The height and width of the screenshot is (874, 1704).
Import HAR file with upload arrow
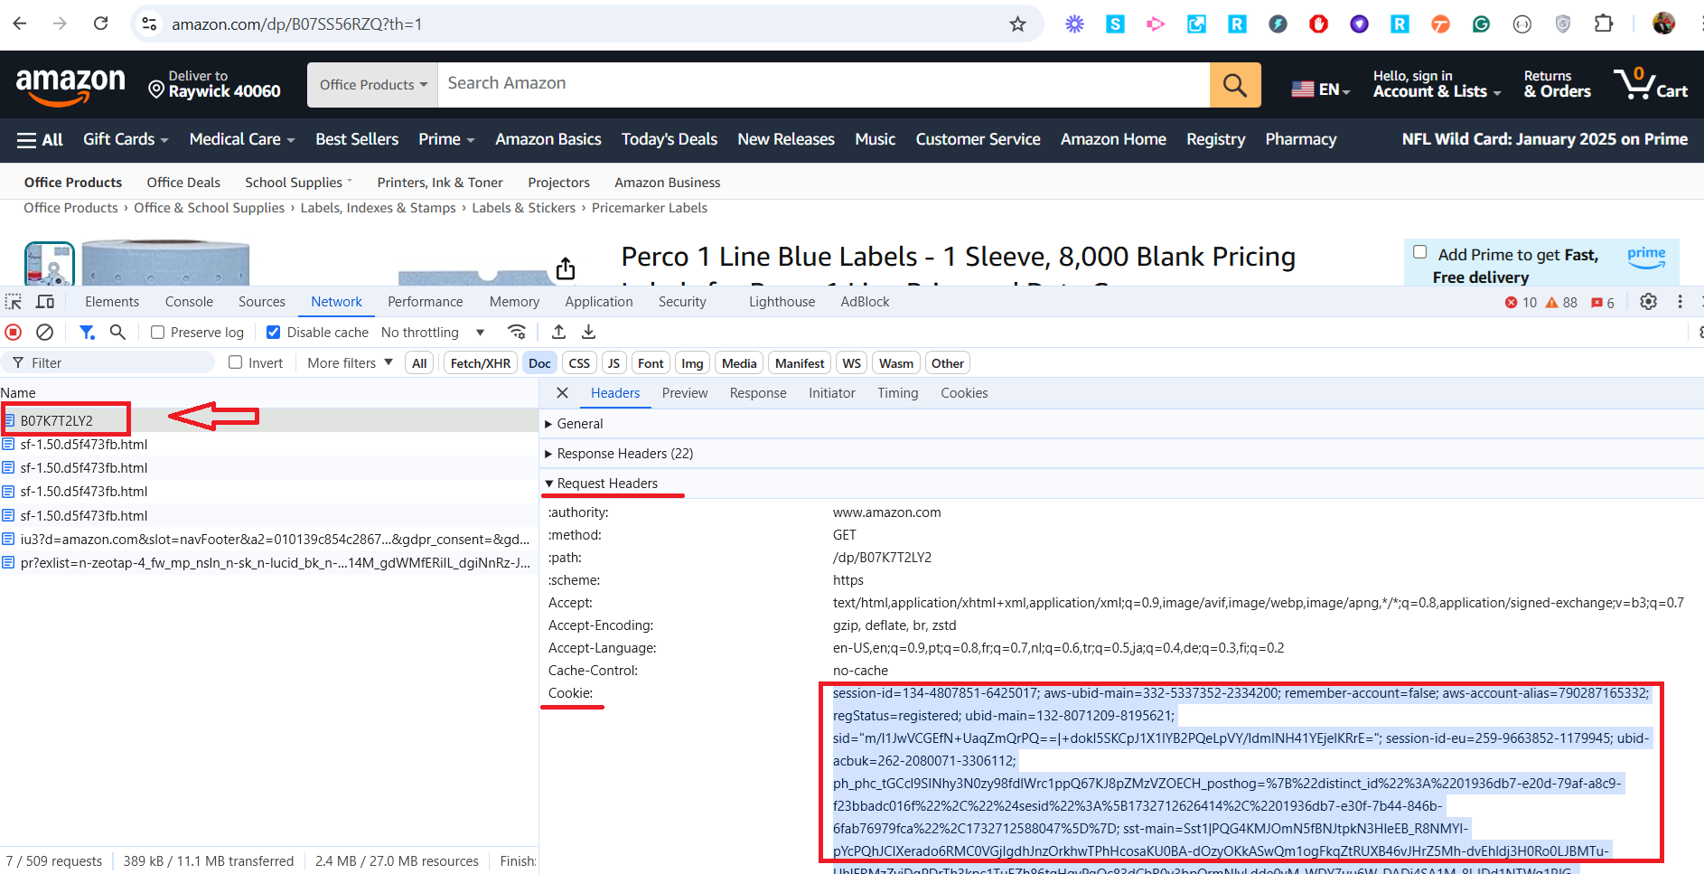[x=558, y=332]
